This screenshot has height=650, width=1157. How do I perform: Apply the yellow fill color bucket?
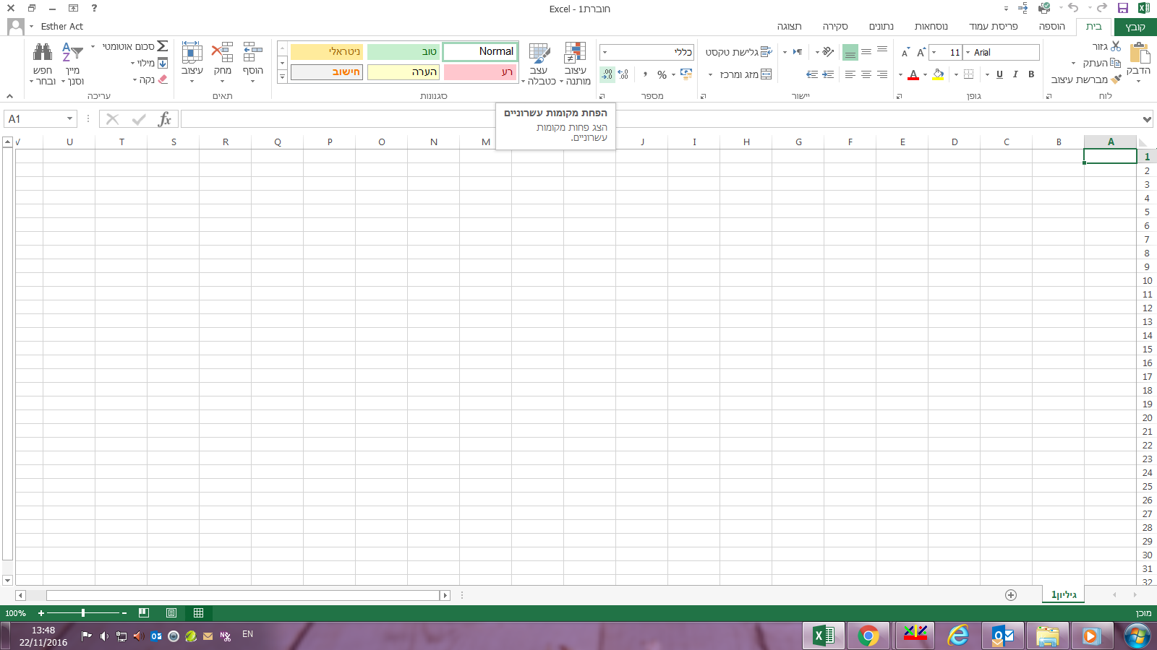pyautogui.click(x=938, y=74)
